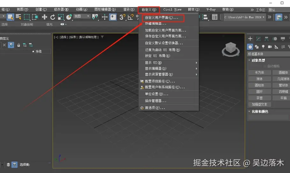Expand the 显示资源管理器(X) submenu
The height and width of the screenshot is (173, 290).
pos(169,75)
